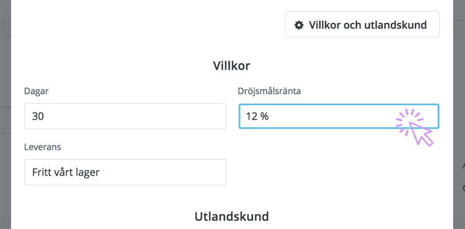Place cursor on the value 30
Image resolution: width=465 pixels, height=229 pixels.
click(38, 117)
